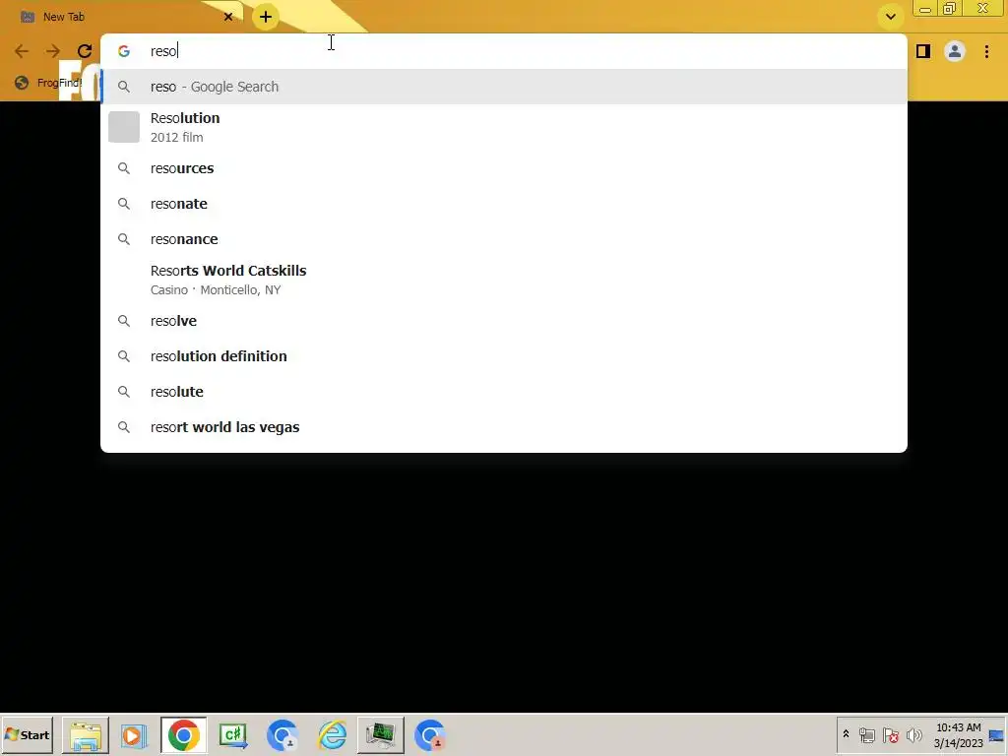
Task: Click the Show Desktop button
Action: [x=997, y=734]
